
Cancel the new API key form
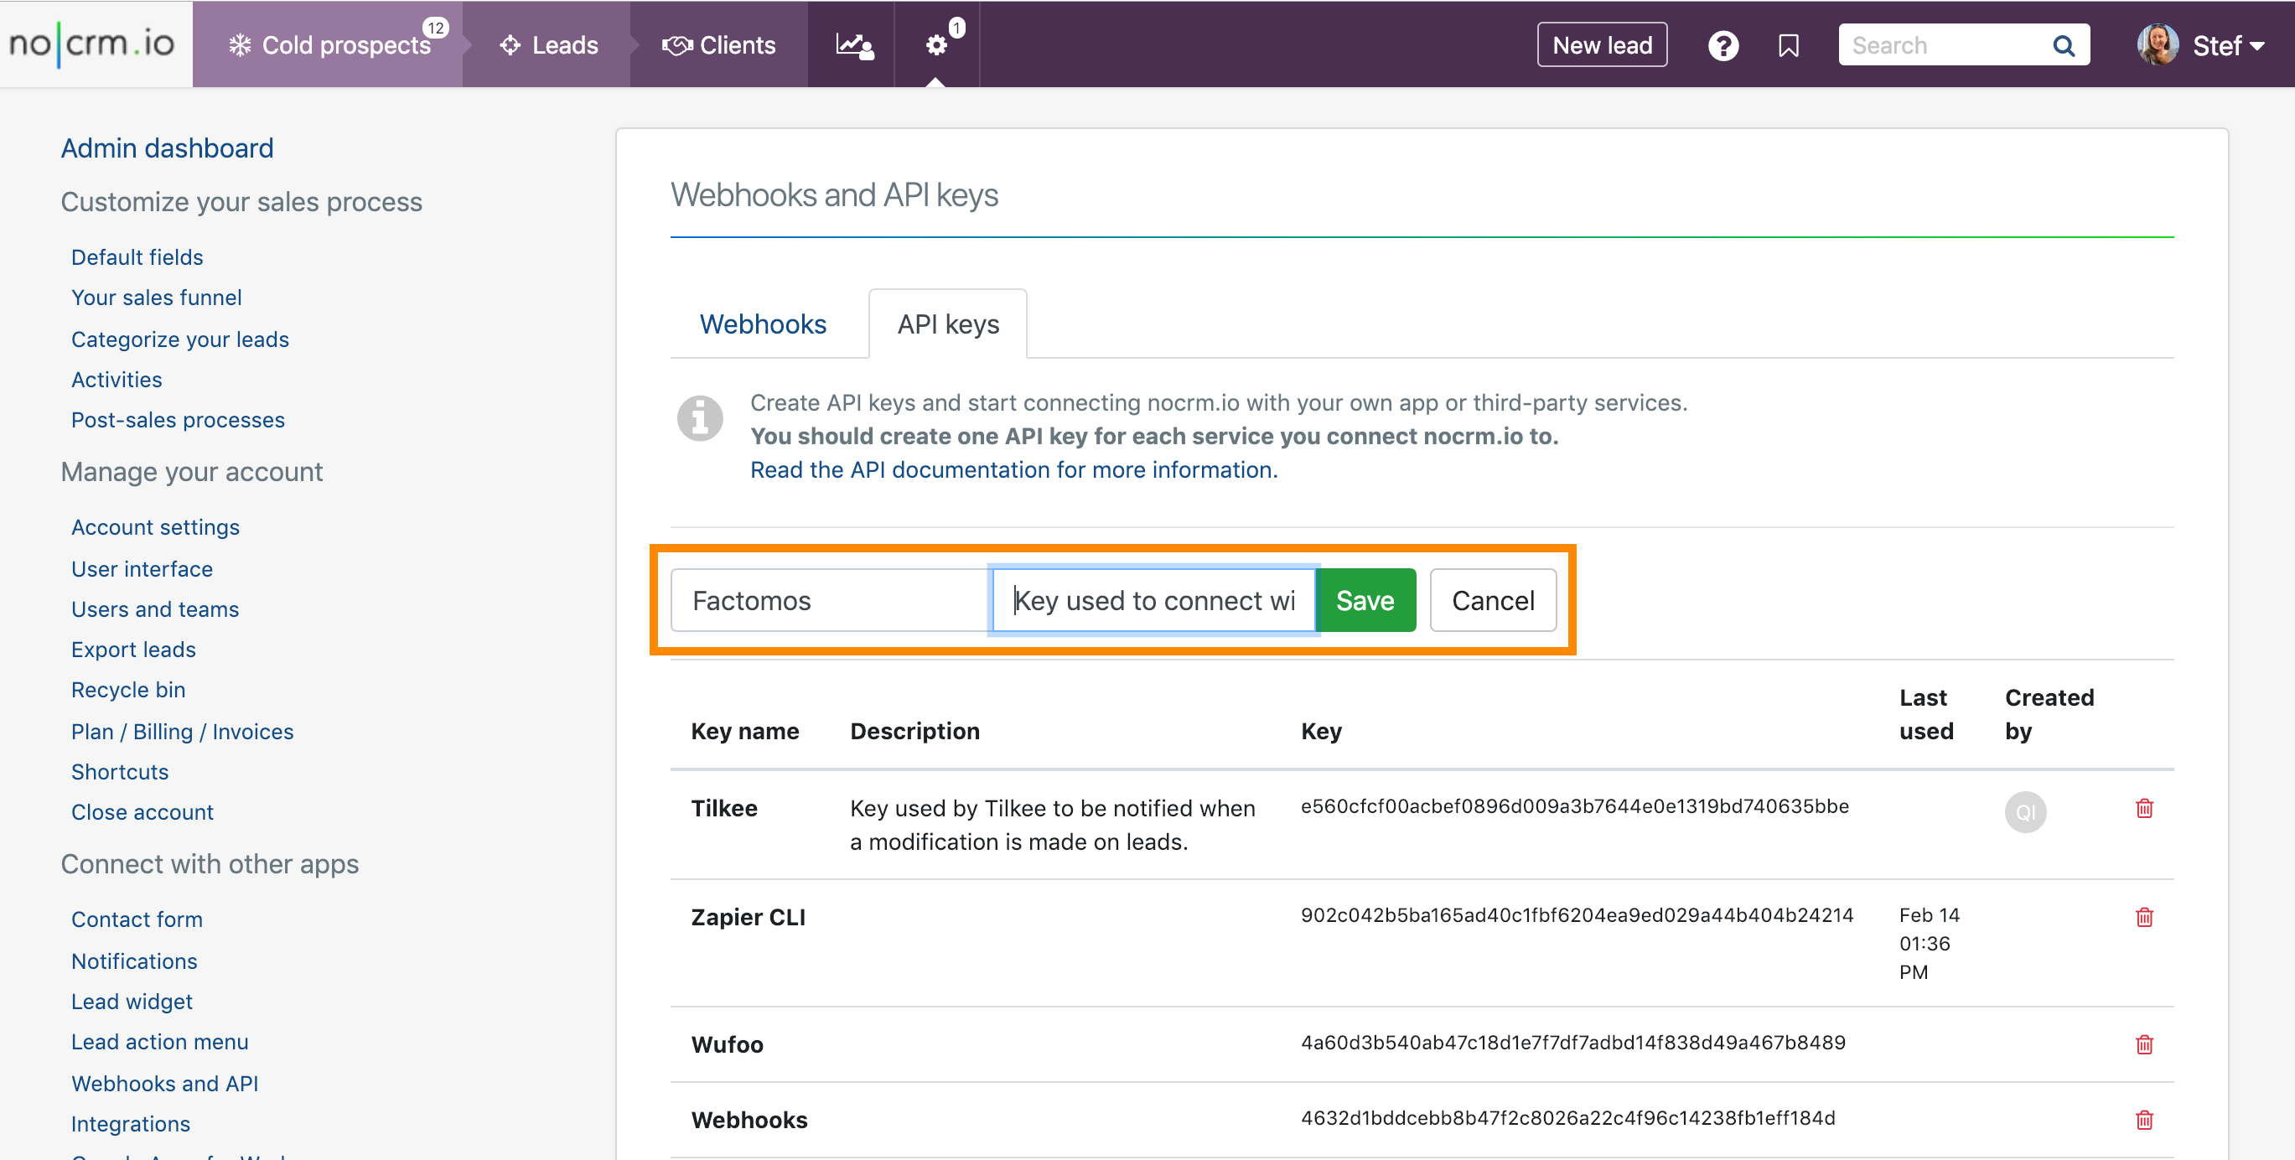(x=1492, y=600)
